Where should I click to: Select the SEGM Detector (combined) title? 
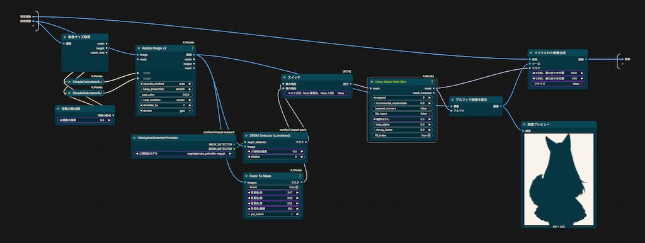coord(270,135)
